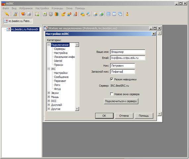Select Логи under IRC
Image resolution: width=189 pixels, height=159 pixels.
coord(57,85)
